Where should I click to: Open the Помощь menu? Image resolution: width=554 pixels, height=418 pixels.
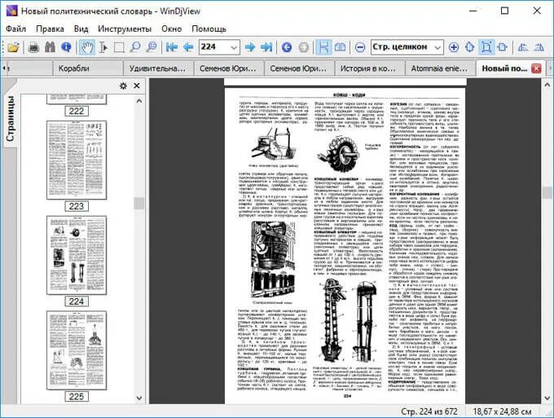click(209, 29)
